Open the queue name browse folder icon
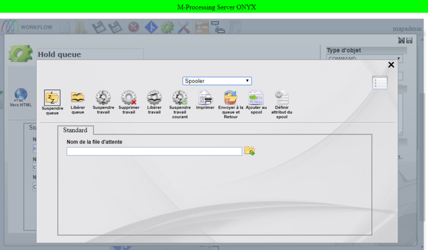The width and height of the screenshot is (428, 250). [250, 151]
